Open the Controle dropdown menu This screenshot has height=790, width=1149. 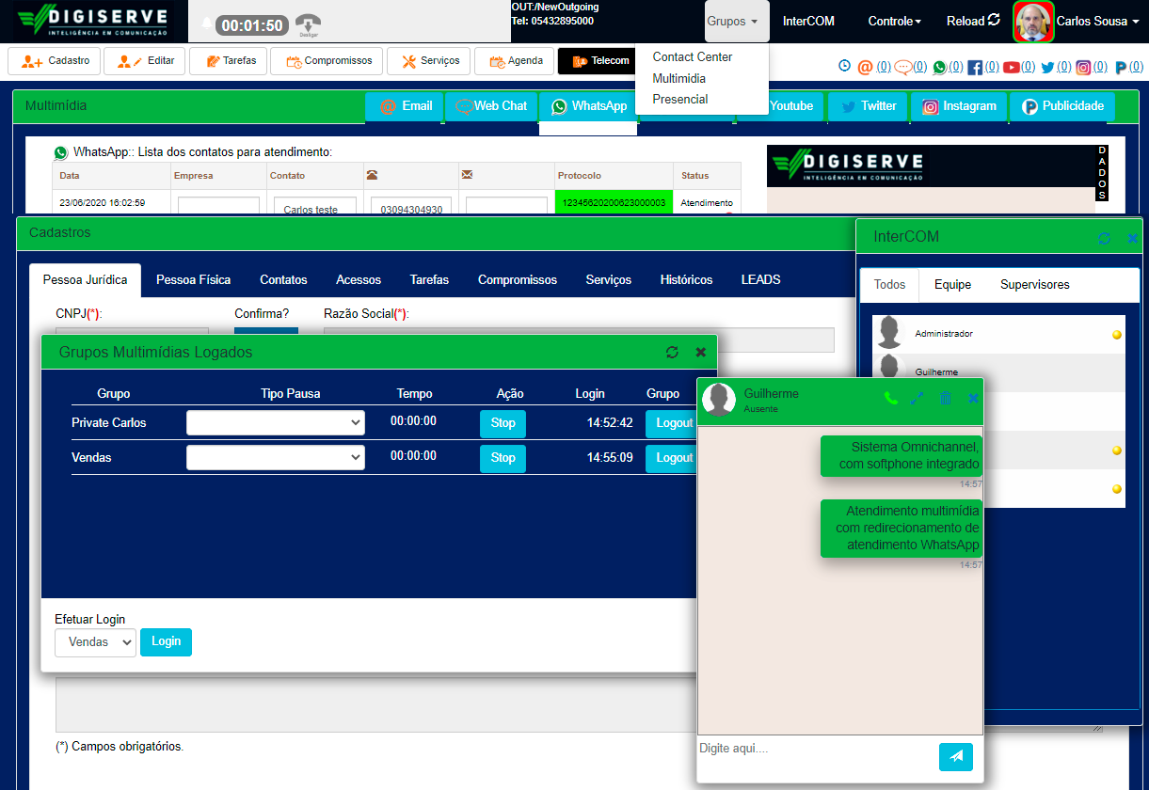point(894,21)
